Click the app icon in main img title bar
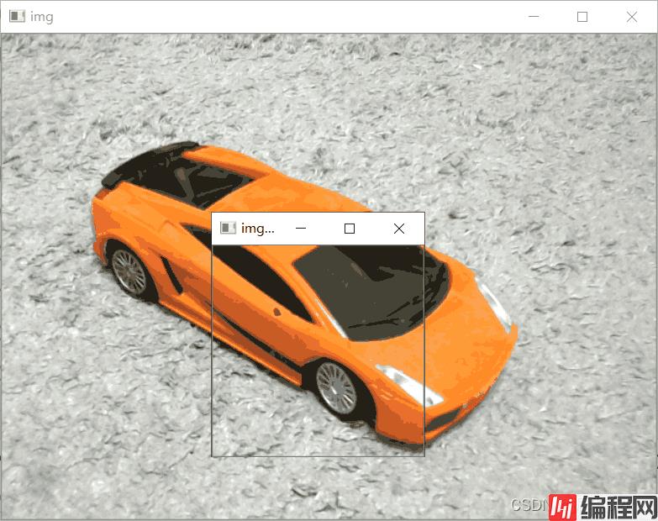The height and width of the screenshot is (521, 658). 16,17
